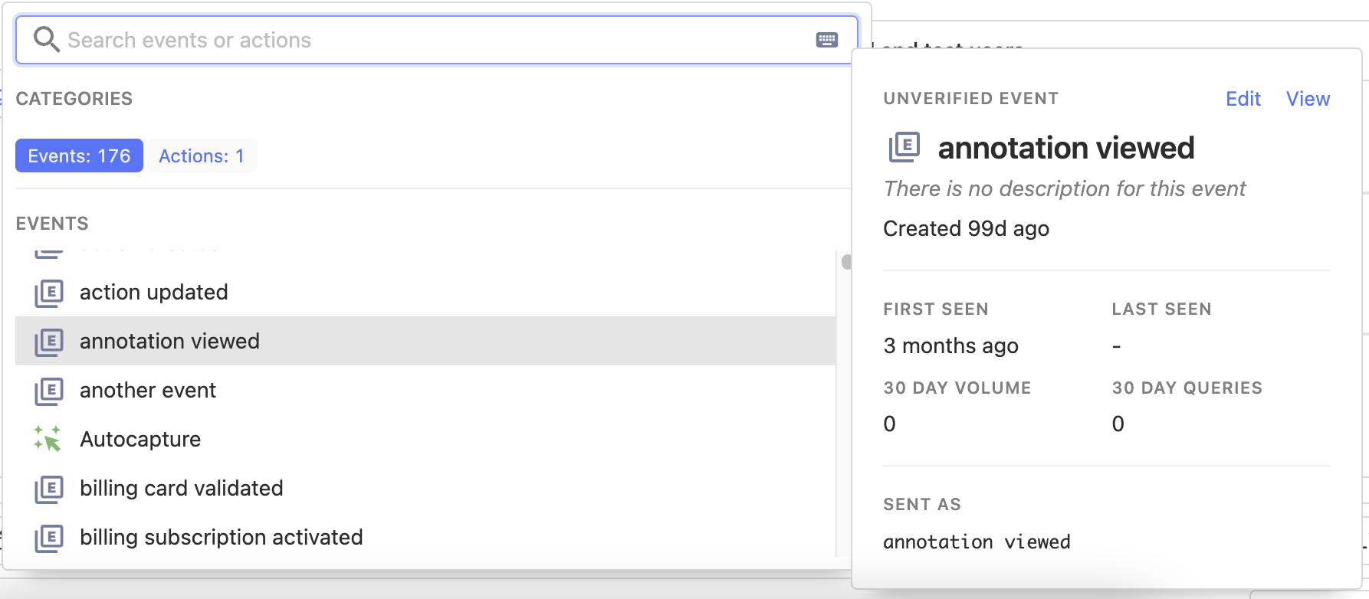Click the event icon in the details panel header
The image size is (1369, 599).
(904, 146)
